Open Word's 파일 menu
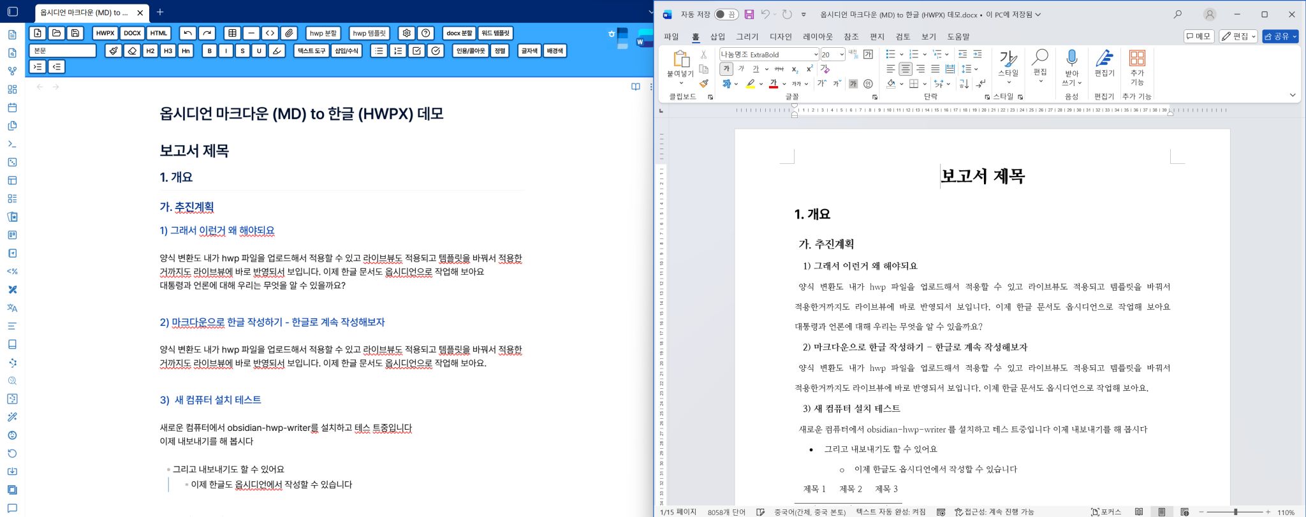 [671, 37]
